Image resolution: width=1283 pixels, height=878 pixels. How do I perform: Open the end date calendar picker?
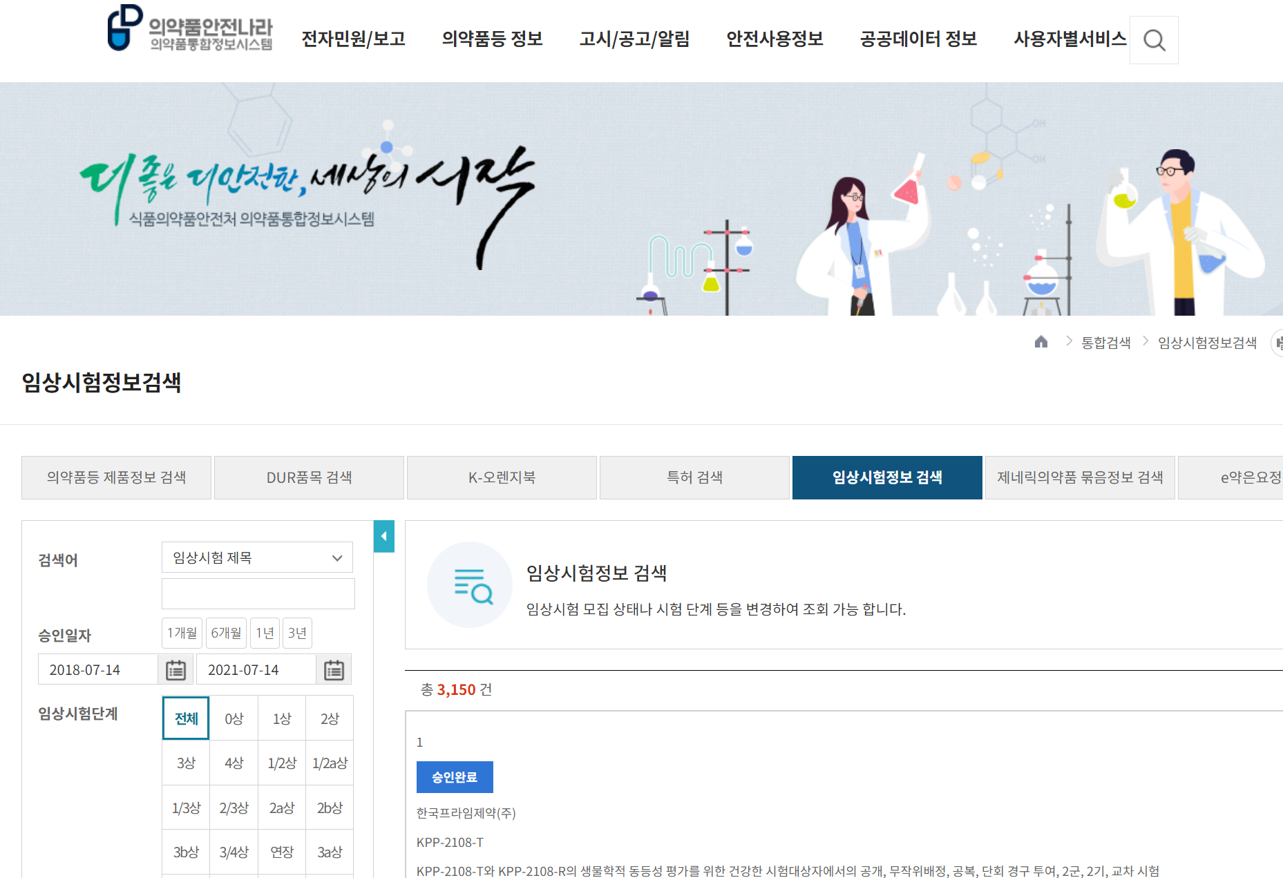tap(334, 670)
